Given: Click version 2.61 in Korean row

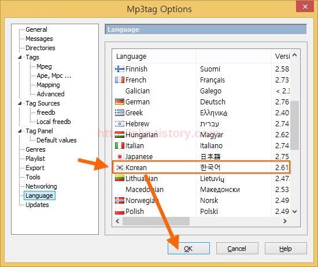Looking at the screenshot, I should coord(282,167).
